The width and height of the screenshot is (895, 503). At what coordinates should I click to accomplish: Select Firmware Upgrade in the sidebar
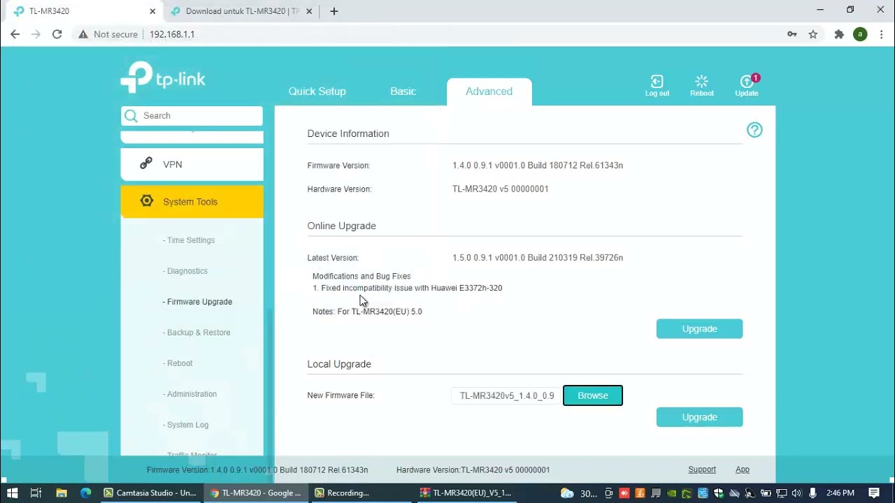[197, 302]
